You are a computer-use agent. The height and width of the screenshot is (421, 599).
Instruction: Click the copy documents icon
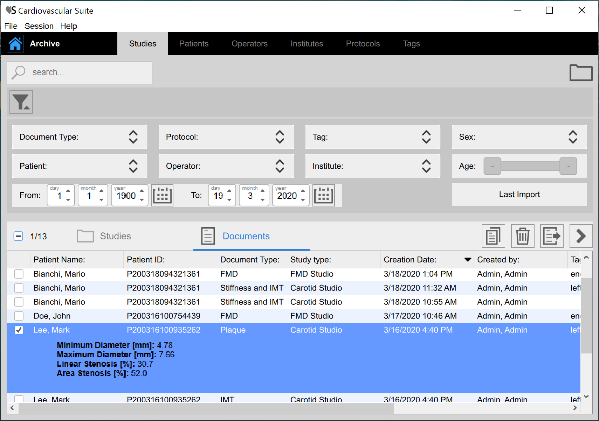(x=493, y=236)
